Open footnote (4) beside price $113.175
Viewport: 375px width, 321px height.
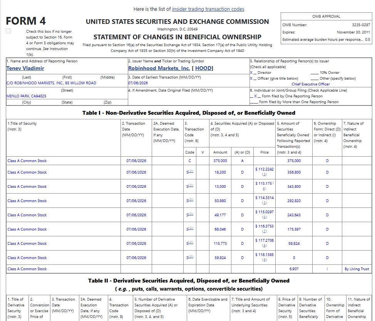[264, 189]
